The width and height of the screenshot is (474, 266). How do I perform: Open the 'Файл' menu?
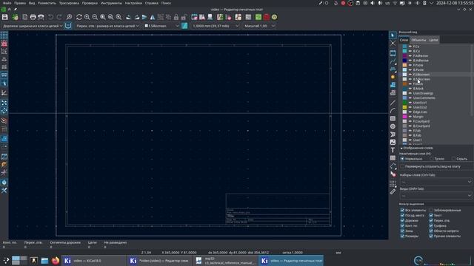pyautogui.click(x=7, y=3)
